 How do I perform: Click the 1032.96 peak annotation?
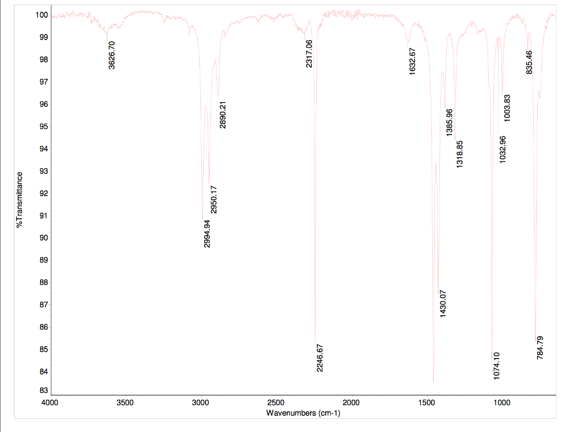pos(503,150)
